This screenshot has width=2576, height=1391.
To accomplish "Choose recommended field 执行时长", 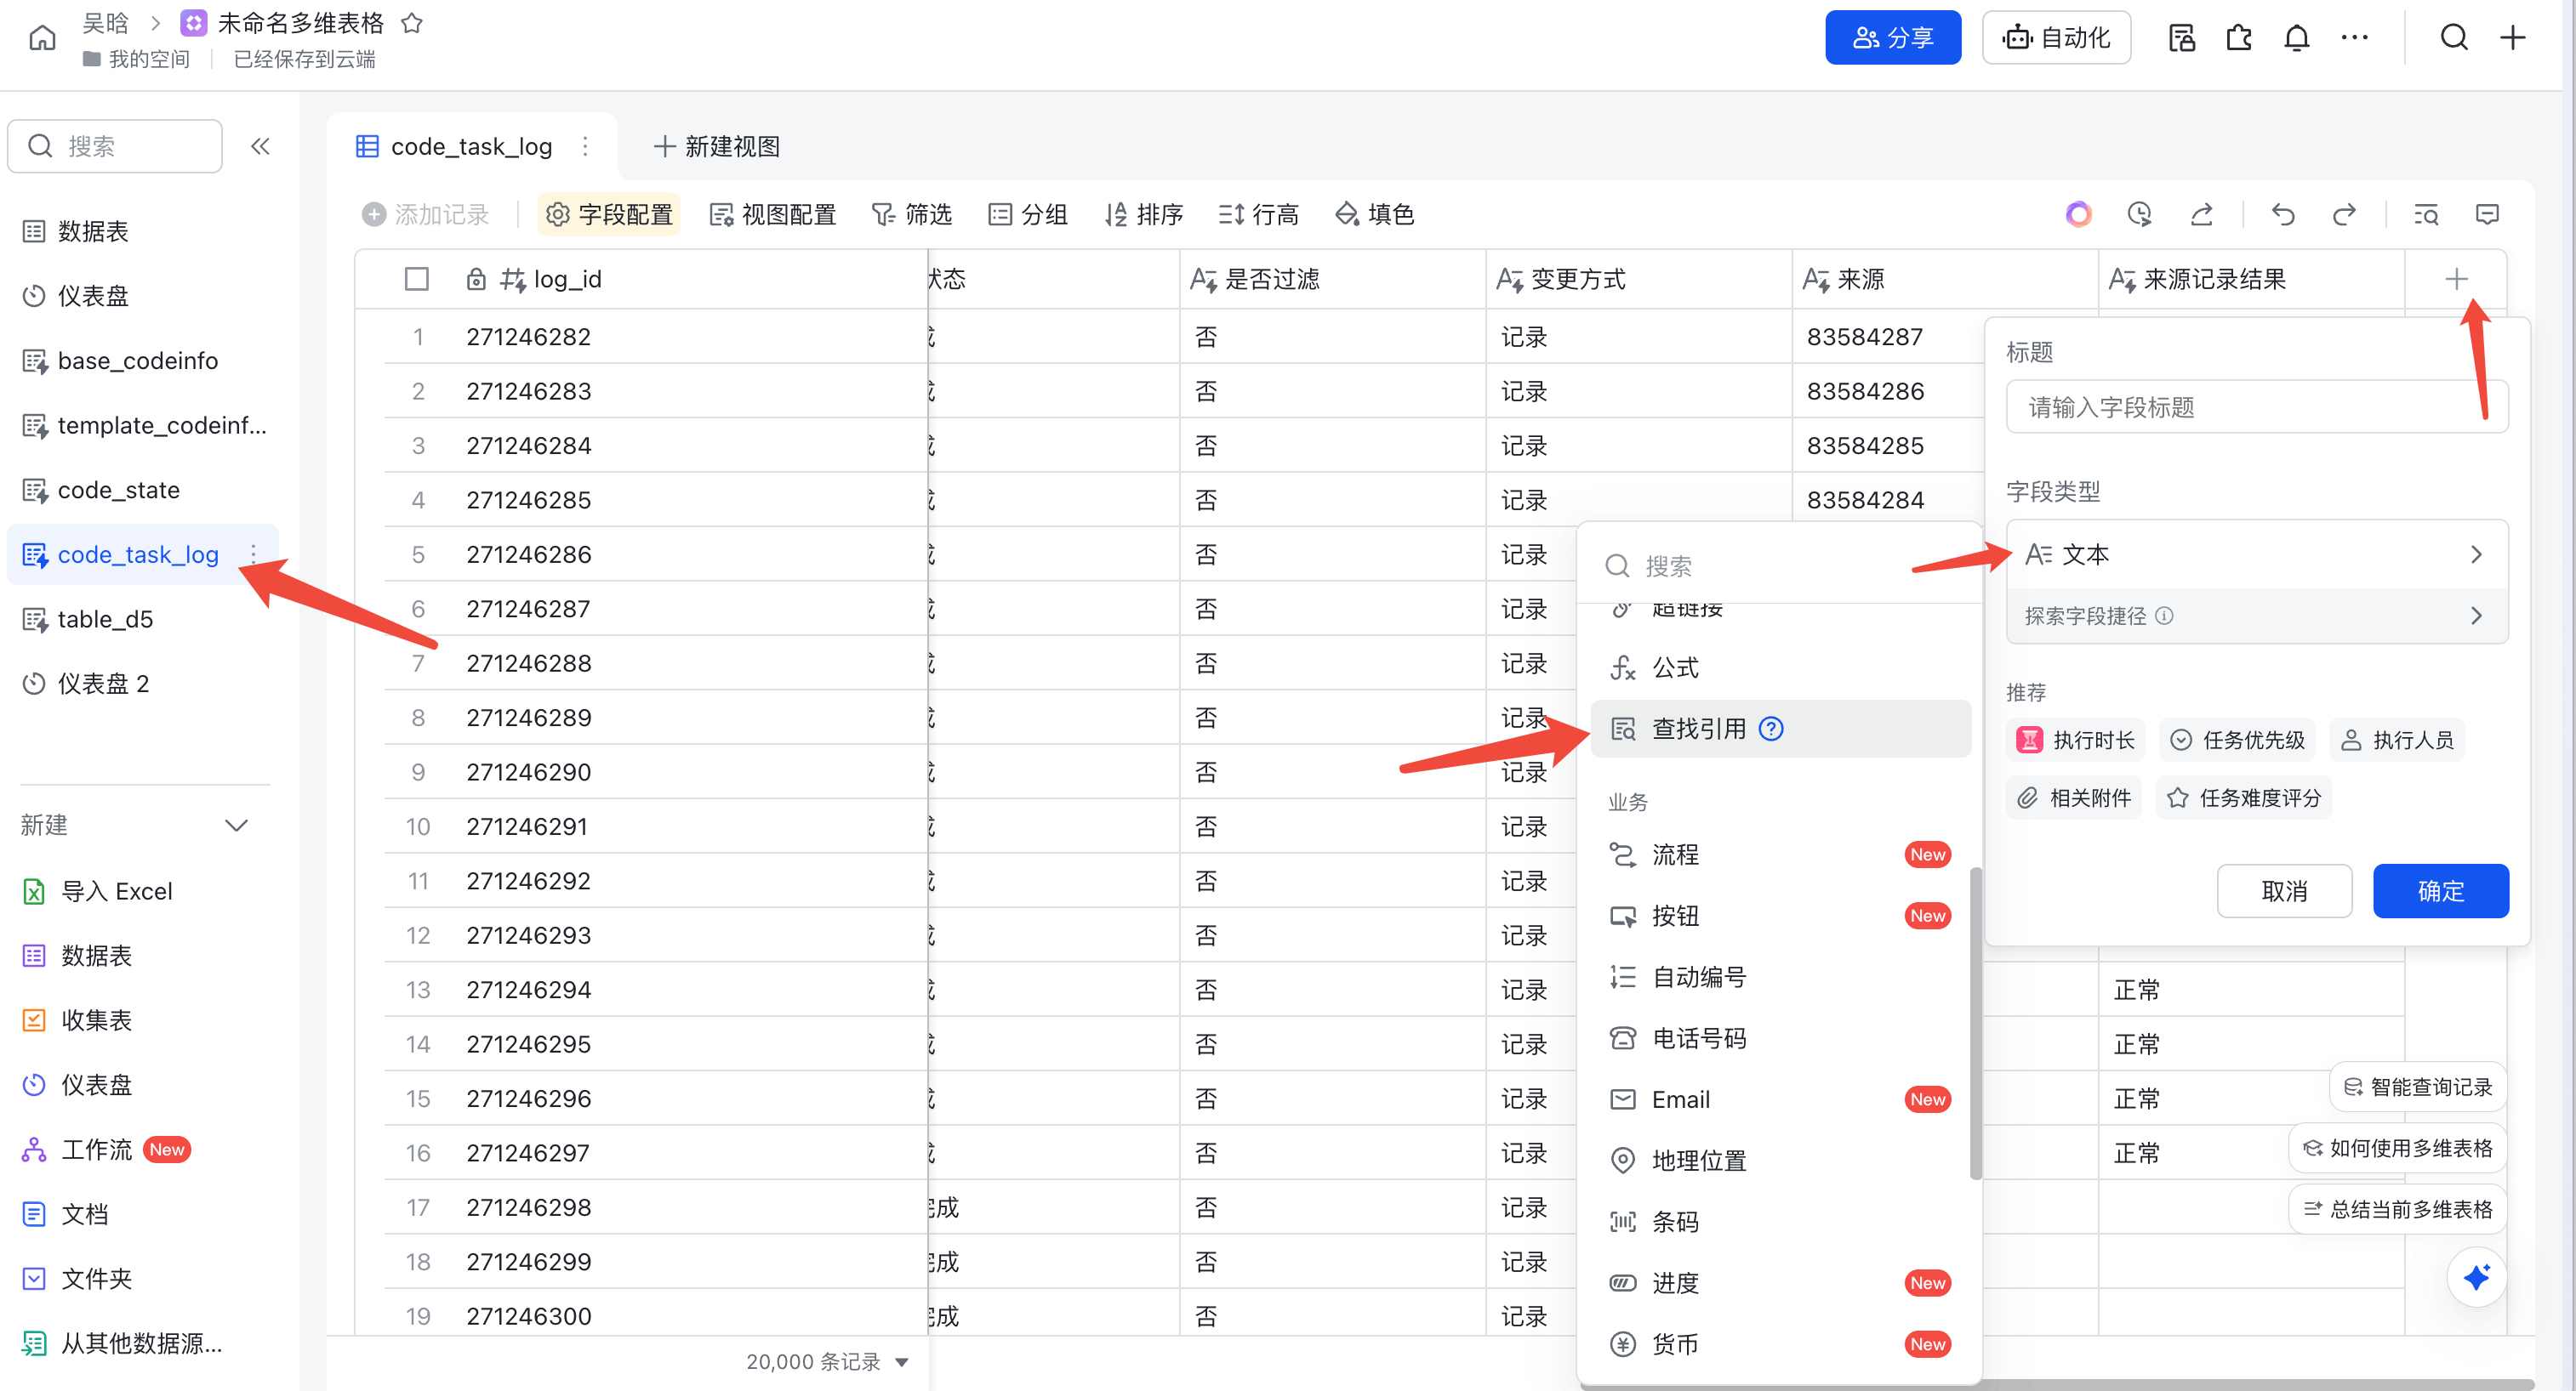I will pos(2075,740).
